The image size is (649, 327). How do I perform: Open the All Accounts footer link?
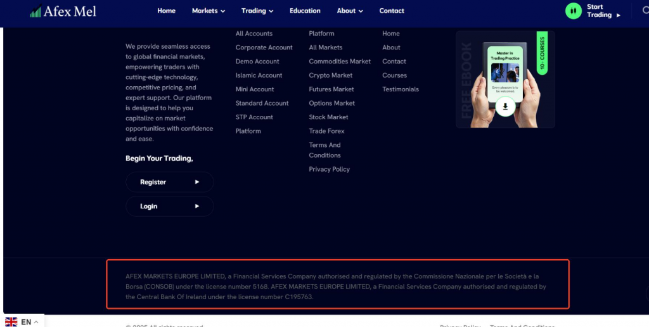tap(254, 34)
